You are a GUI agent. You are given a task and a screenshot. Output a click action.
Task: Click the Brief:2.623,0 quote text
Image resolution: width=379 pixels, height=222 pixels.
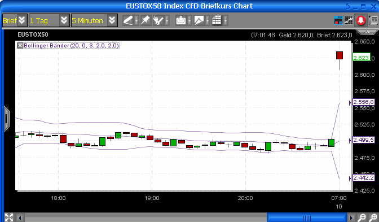[x=334, y=35]
